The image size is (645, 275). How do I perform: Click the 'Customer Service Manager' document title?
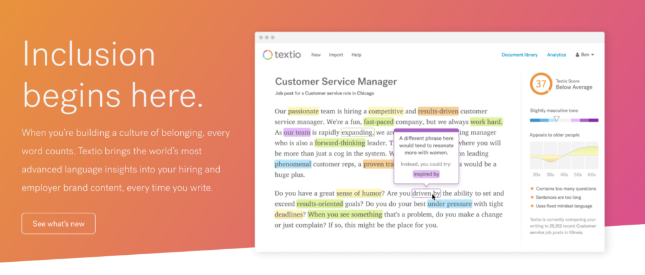click(x=336, y=82)
